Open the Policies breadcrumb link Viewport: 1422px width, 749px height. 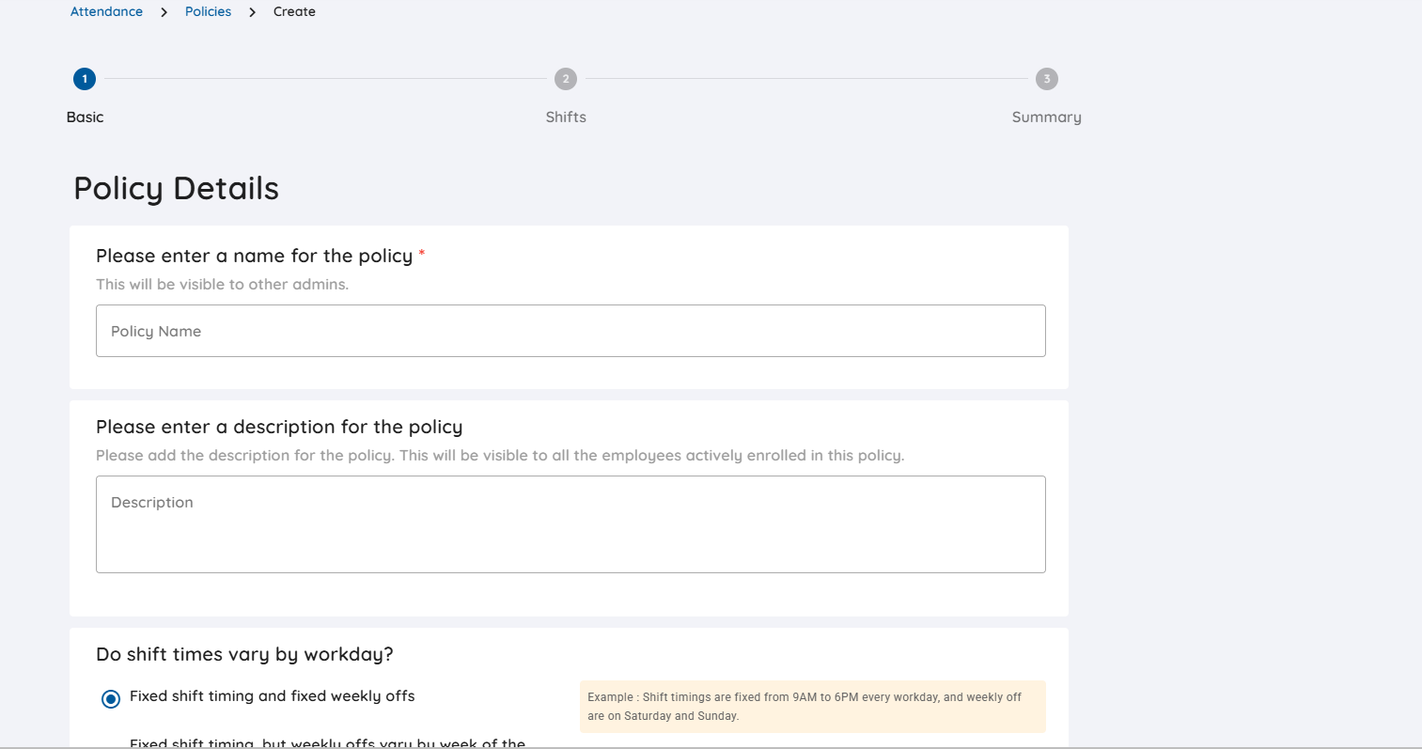[208, 12]
